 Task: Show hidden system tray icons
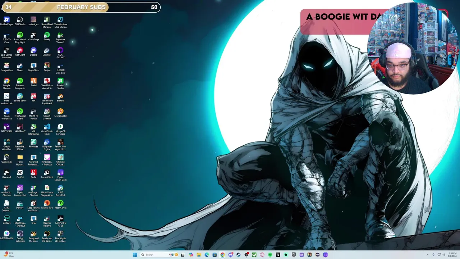click(428, 255)
